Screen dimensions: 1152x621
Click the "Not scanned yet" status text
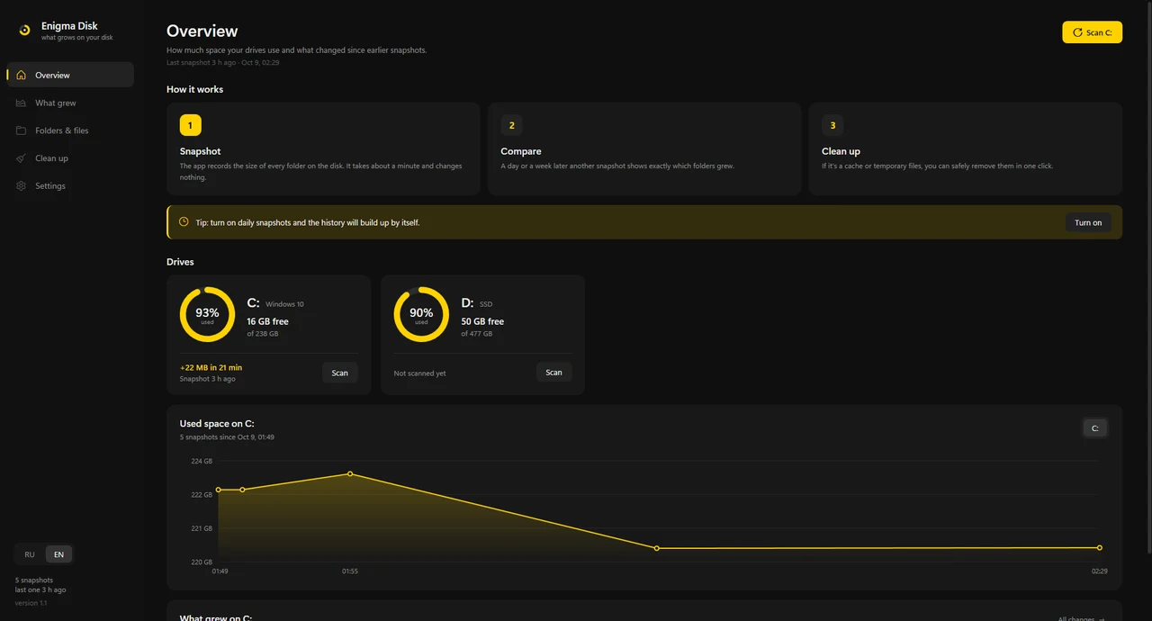tap(419, 373)
